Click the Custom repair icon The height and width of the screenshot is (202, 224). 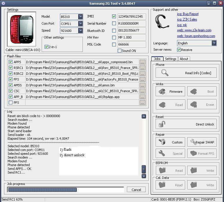[x=162, y=142]
